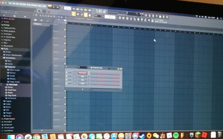The image size is (223, 139).
Task: Mute the Snare channel green LED
Action: 67,83
